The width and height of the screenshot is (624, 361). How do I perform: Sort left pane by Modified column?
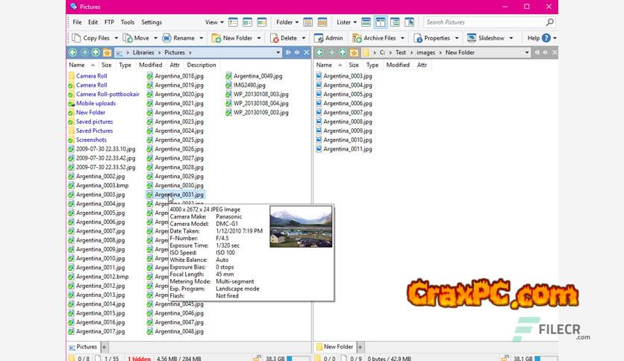point(150,65)
